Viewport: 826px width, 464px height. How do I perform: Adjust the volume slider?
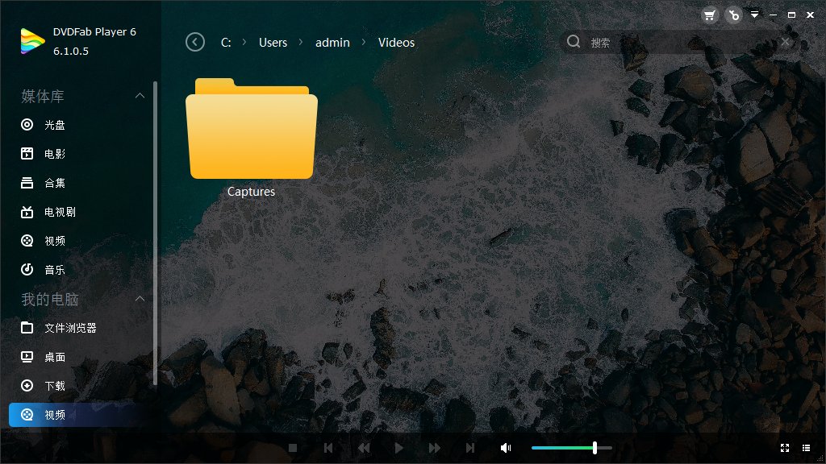tap(594, 447)
